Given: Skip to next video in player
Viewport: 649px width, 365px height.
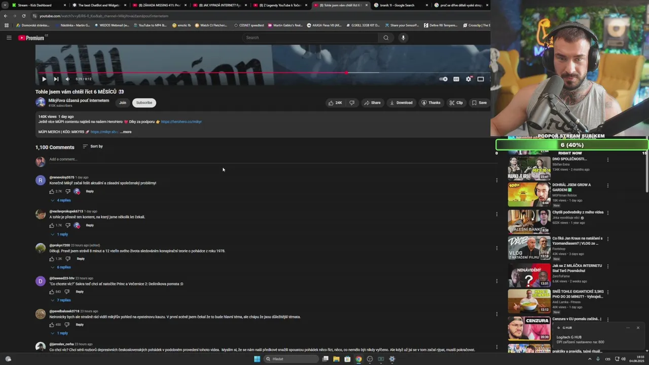Looking at the screenshot, I should (x=56, y=79).
